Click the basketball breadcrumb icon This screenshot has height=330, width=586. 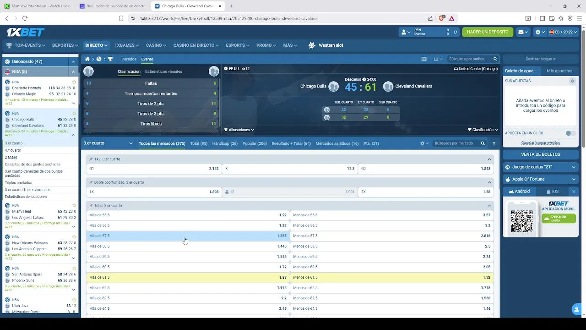tap(98, 59)
